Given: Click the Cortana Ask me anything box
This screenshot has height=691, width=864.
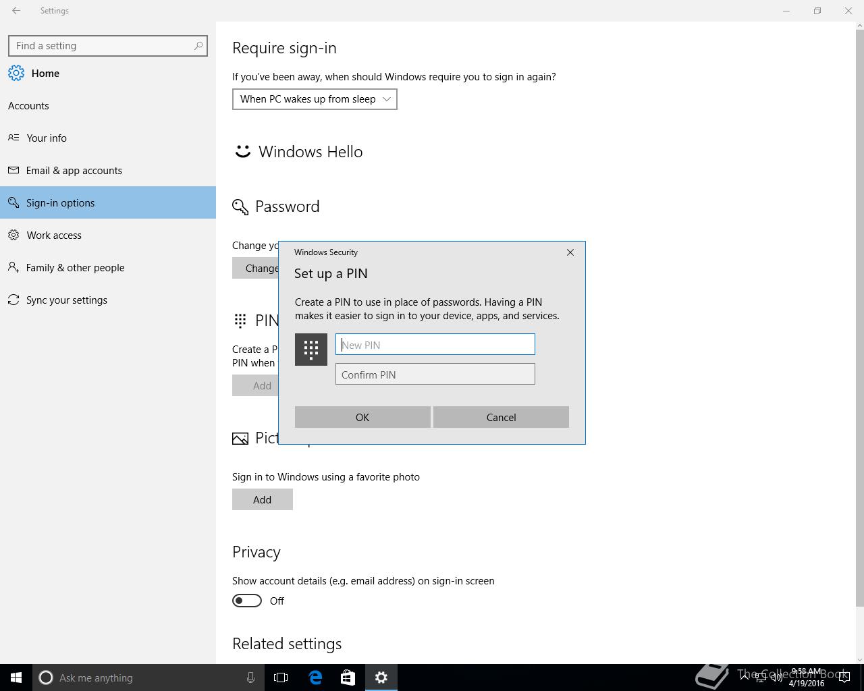Looking at the screenshot, I should point(147,678).
